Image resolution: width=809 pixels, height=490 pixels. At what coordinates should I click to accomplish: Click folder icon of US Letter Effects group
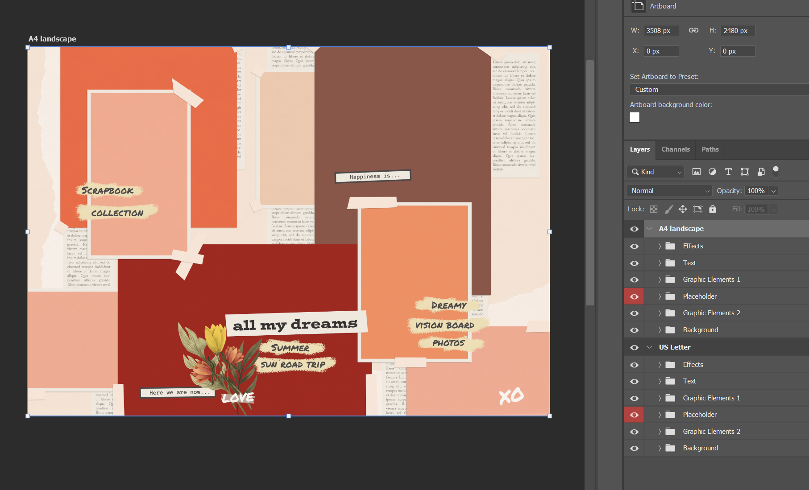670,365
